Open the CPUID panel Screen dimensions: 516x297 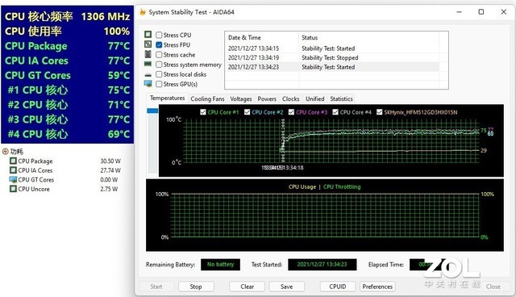pyautogui.click(x=338, y=287)
